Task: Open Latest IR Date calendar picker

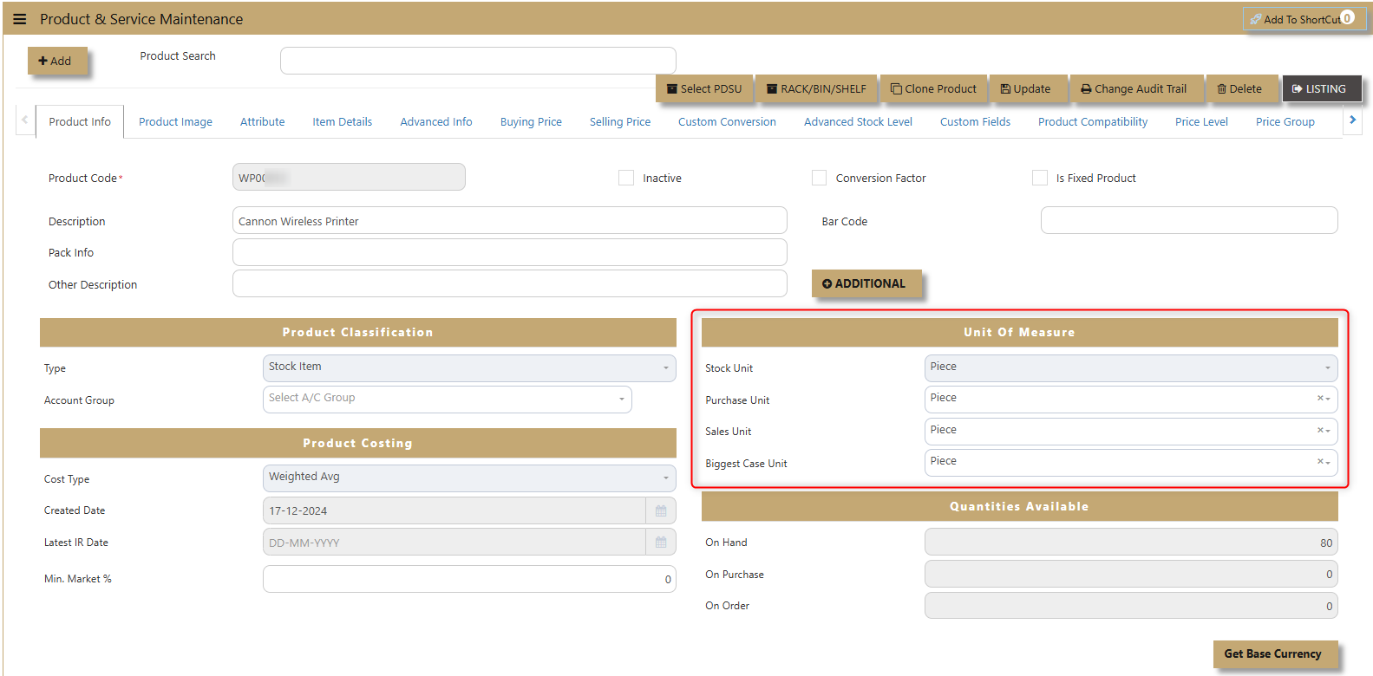Action: 661,543
